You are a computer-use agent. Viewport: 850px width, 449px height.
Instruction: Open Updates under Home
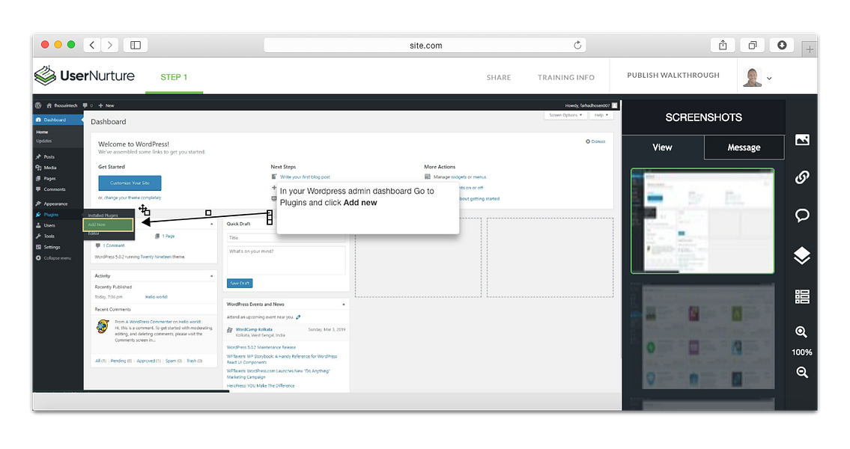(44, 141)
